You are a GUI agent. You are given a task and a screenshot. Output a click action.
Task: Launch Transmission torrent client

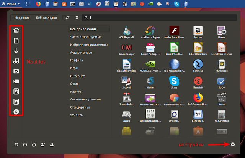(x=127, y=99)
